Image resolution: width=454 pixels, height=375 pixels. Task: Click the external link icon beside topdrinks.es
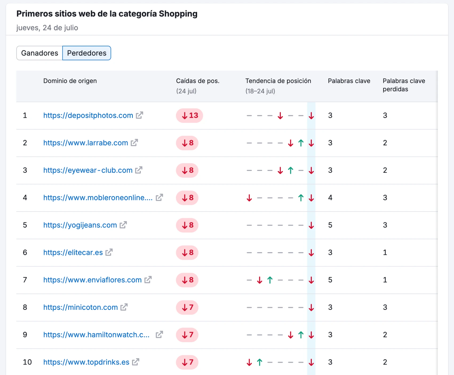[136, 362]
